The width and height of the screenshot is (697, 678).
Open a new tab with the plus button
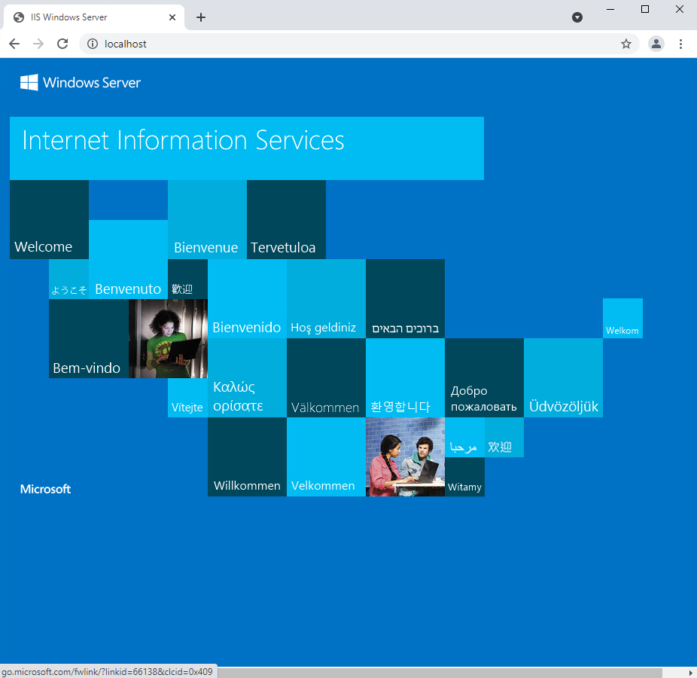pos(201,17)
